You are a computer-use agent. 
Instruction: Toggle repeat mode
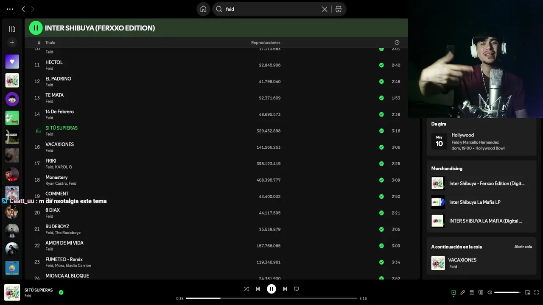click(297, 289)
